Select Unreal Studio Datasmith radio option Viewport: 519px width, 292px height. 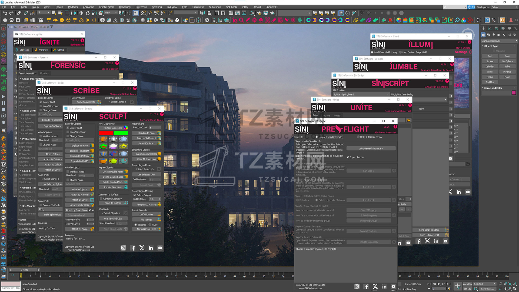click(x=317, y=137)
